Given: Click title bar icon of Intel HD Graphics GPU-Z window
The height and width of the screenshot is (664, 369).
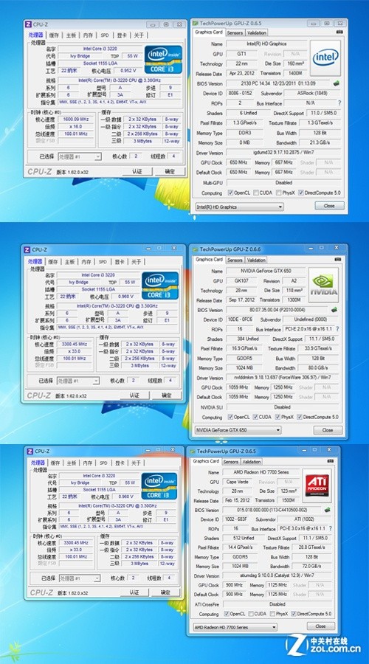Looking at the screenshot, I should [196, 24].
